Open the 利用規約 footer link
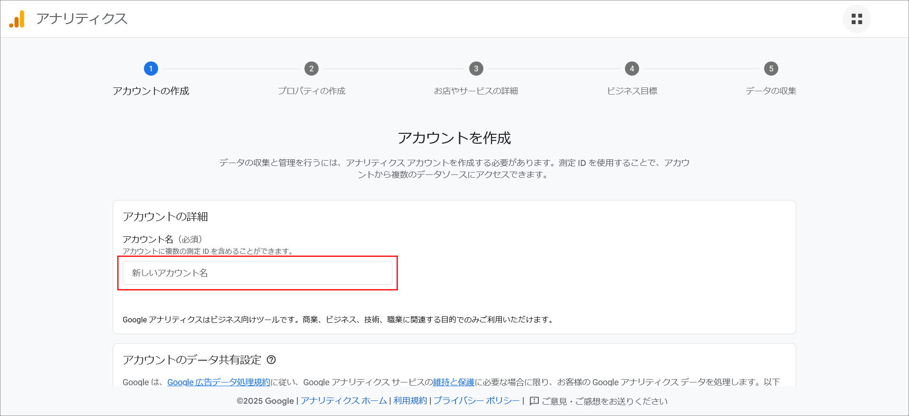The image size is (909, 416). coord(410,401)
